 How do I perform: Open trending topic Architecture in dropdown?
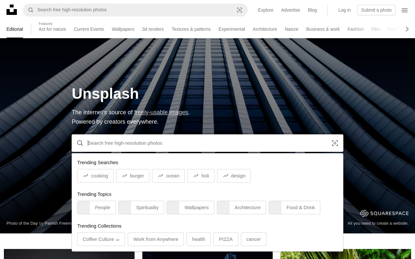point(242,208)
